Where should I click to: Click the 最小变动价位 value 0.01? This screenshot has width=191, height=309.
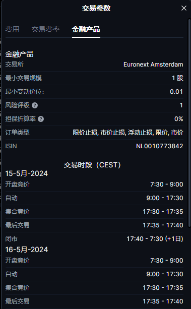tap(176, 92)
